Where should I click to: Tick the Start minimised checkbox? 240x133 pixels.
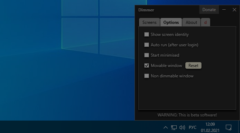pos(147,55)
